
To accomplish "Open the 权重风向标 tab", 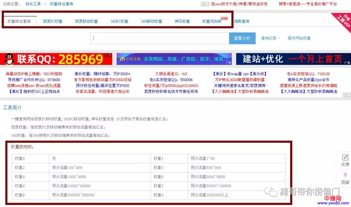I will click(212, 21).
